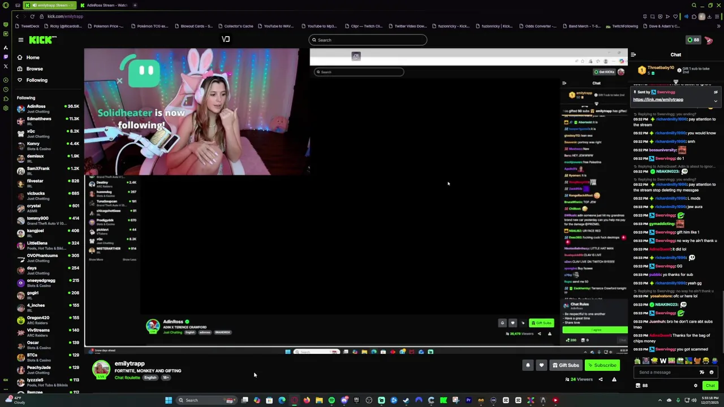Open the theatre mode icon in the header
724x407 pixels.
226,40
